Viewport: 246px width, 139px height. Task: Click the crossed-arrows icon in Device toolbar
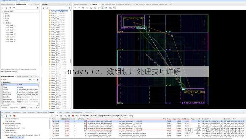pos(95,8)
